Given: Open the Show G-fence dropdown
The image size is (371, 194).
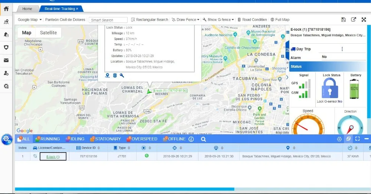Looking at the screenshot, I should 218,20.
